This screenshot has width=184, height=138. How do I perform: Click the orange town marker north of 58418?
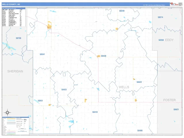point(86,100)
